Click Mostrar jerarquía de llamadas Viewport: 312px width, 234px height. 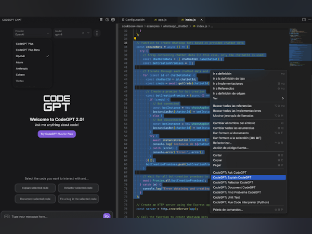click(x=249, y=116)
